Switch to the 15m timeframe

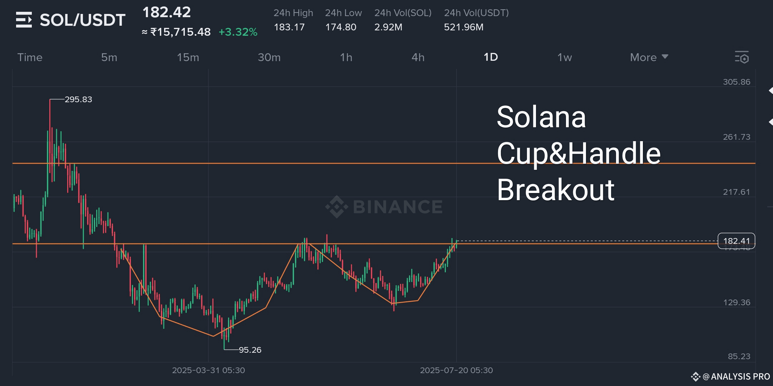(188, 57)
